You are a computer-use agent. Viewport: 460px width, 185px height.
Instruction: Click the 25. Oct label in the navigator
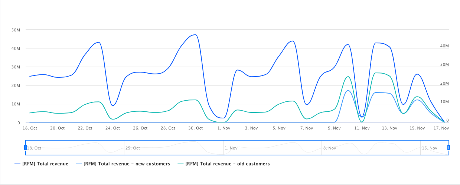(133, 148)
